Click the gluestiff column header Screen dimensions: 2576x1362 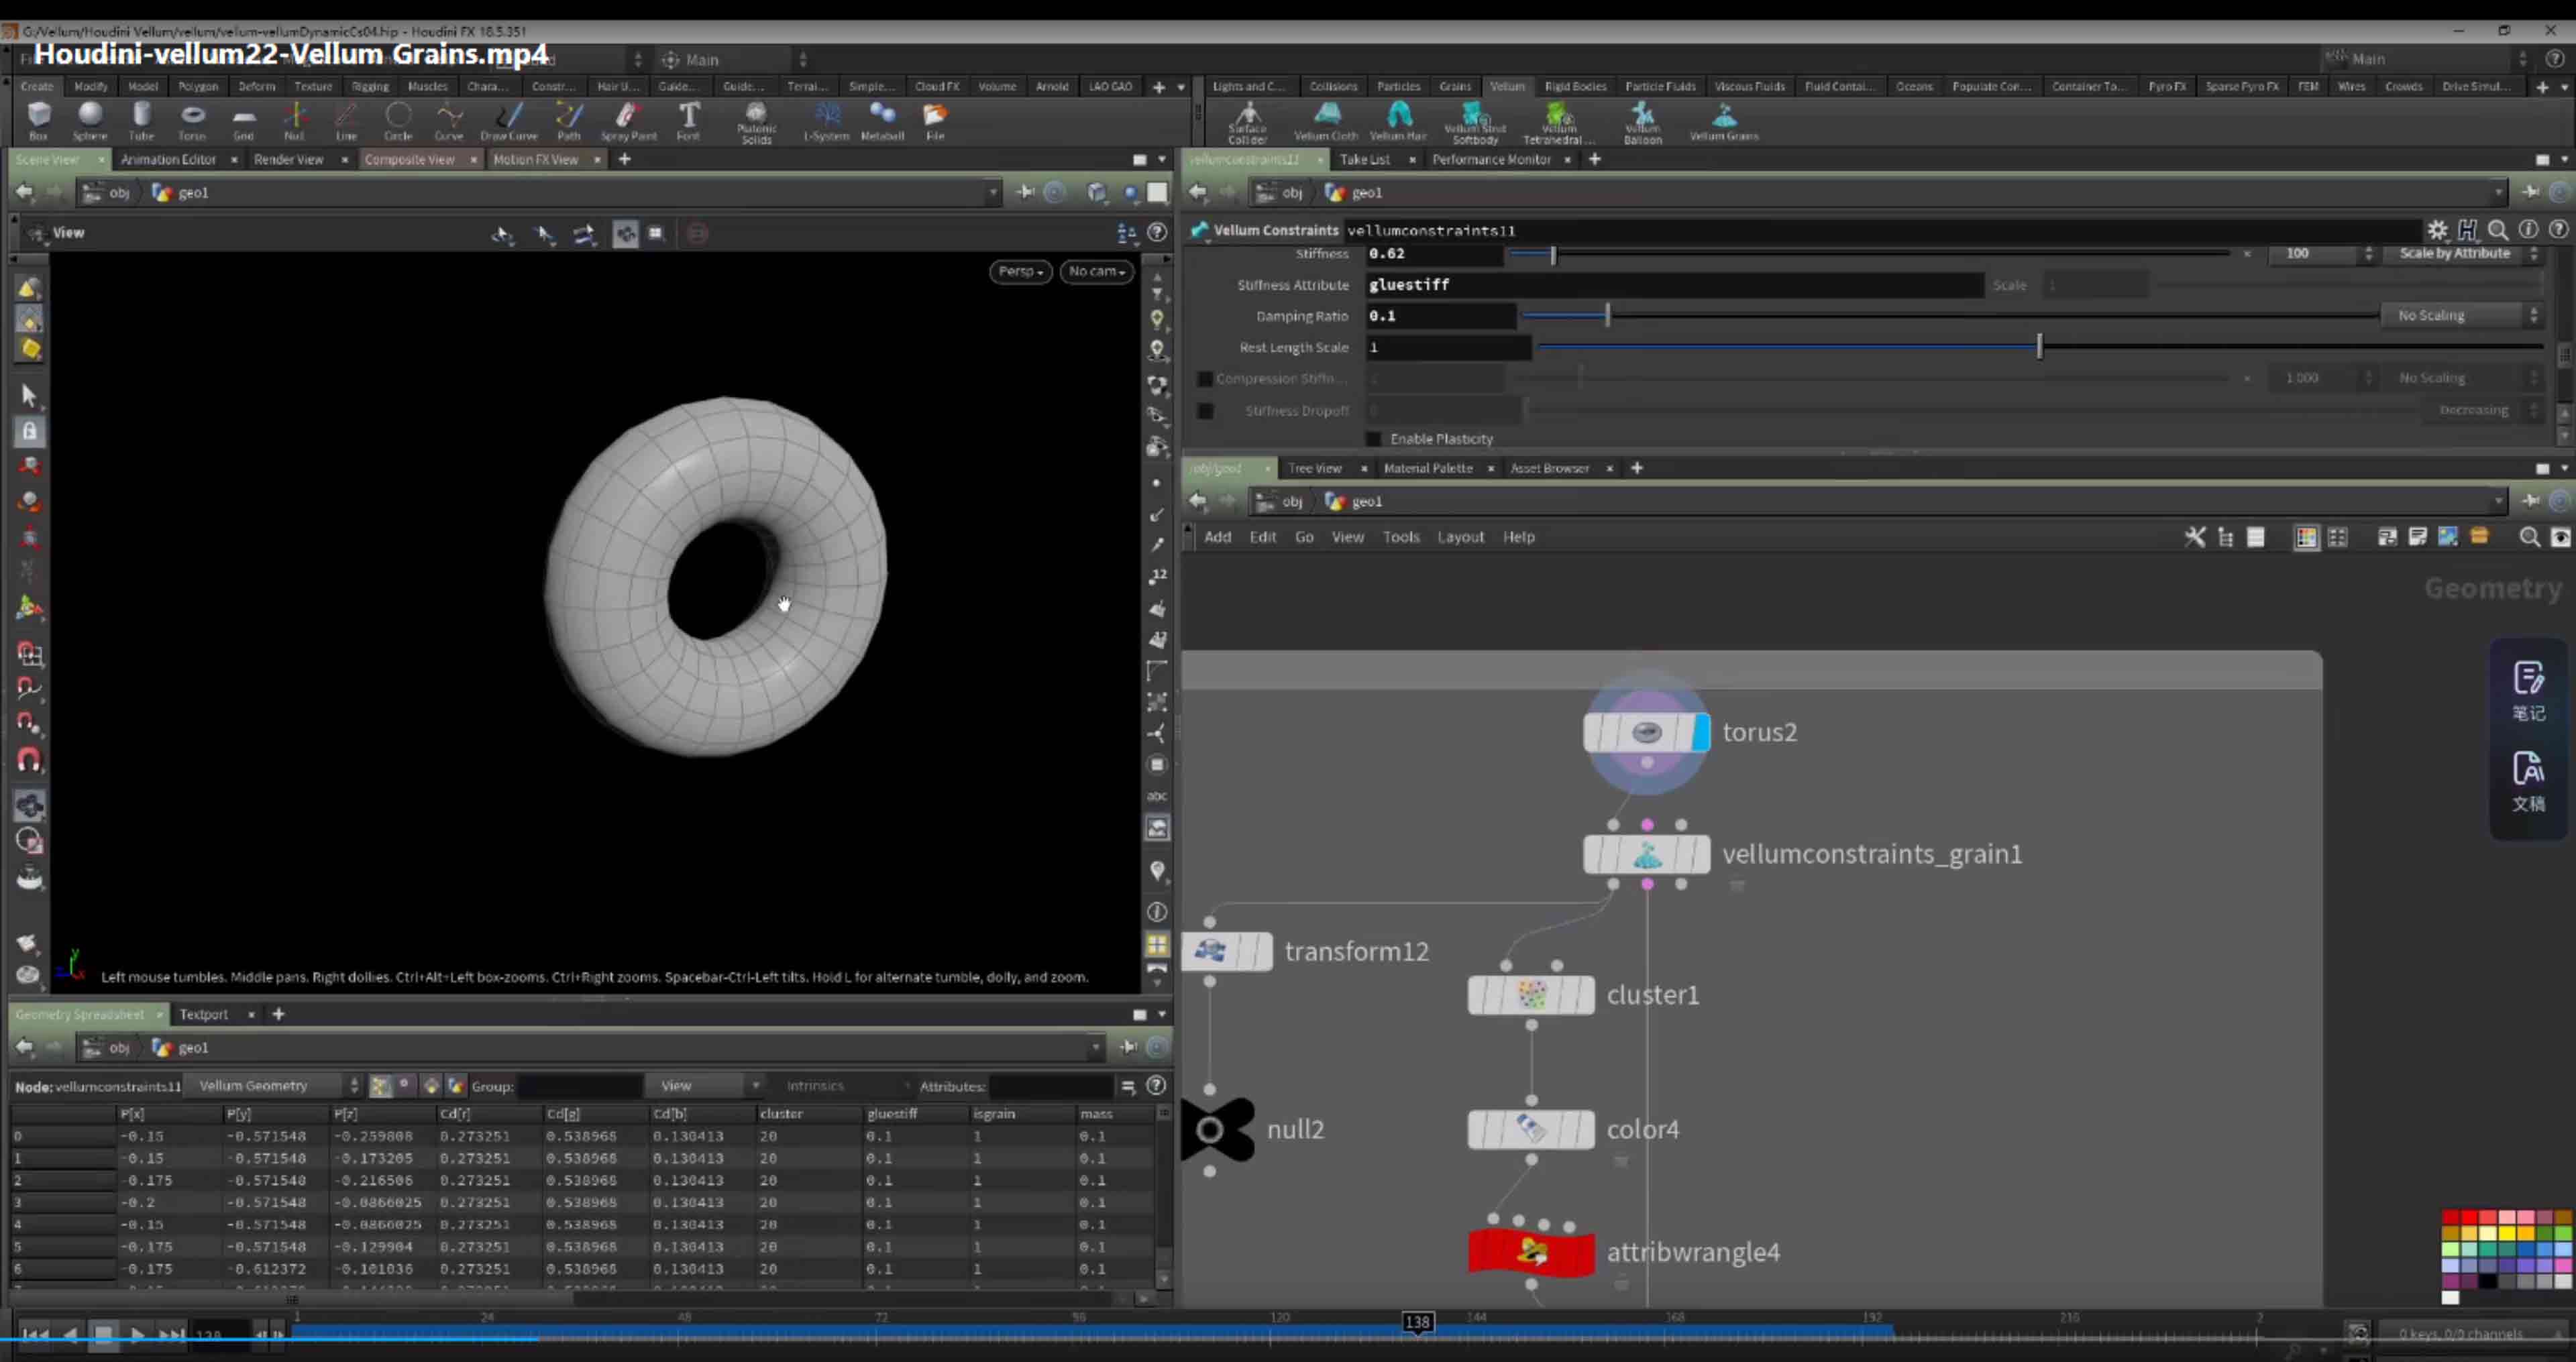click(x=892, y=1113)
